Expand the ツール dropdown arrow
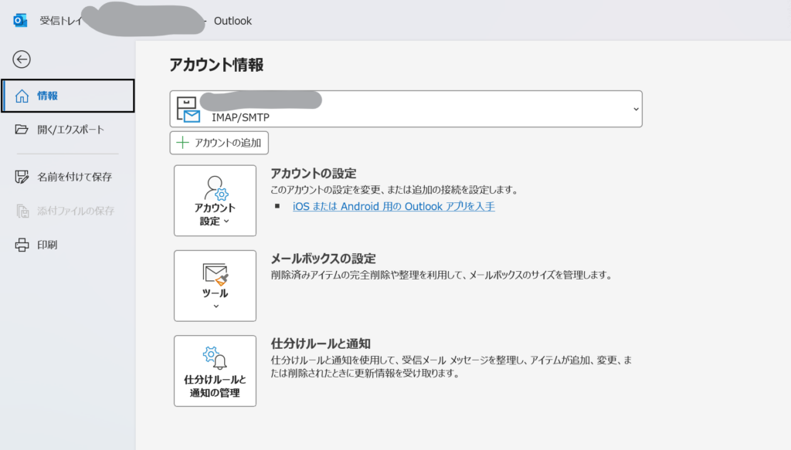Image resolution: width=791 pixels, height=450 pixels. (x=216, y=306)
